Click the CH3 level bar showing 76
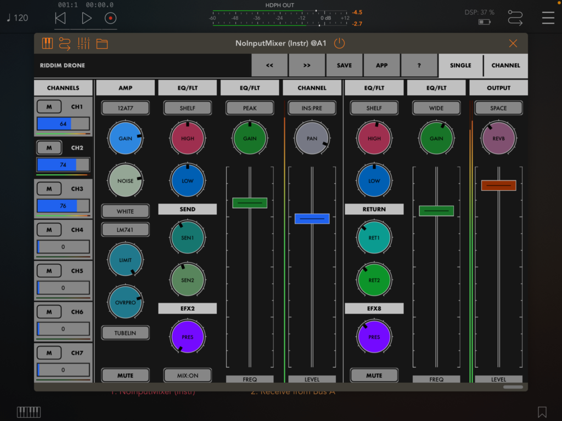The image size is (562, 421). click(63, 206)
